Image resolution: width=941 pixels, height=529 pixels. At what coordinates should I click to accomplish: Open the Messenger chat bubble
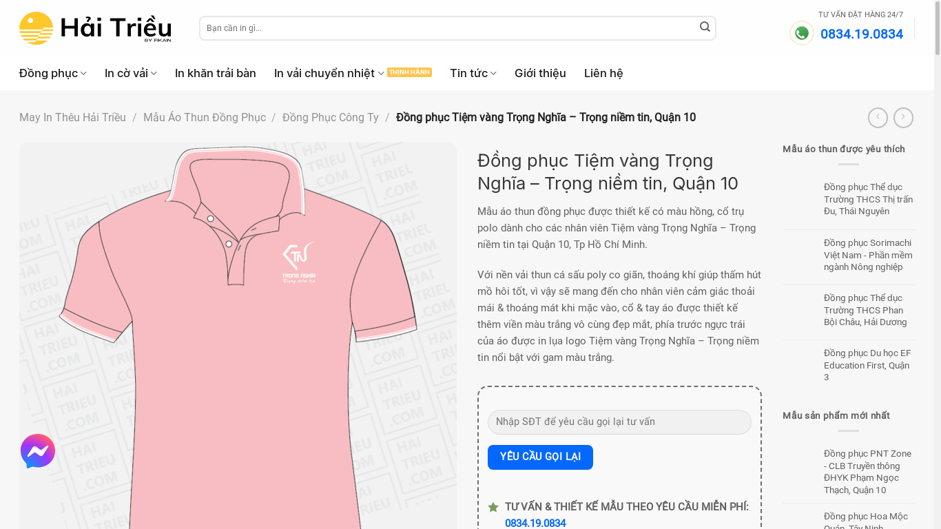coord(38,451)
